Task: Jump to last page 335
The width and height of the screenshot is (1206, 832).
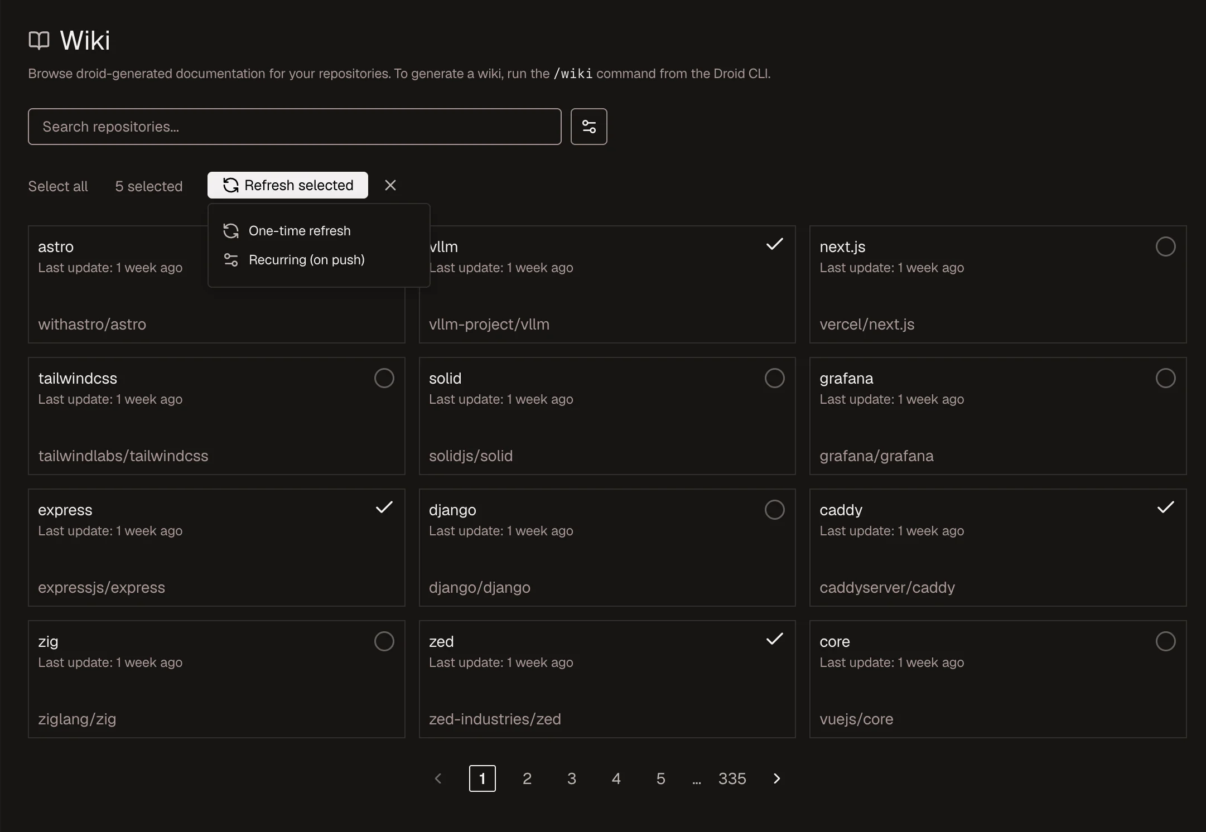Action: click(x=732, y=778)
